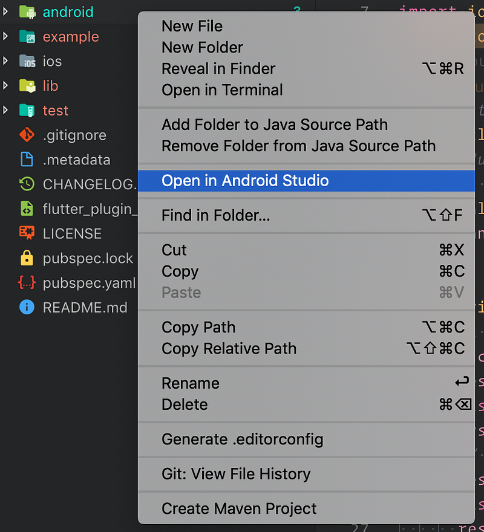Click the braces icon beside pubspec.yaml
The height and width of the screenshot is (532, 484).
click(x=27, y=283)
